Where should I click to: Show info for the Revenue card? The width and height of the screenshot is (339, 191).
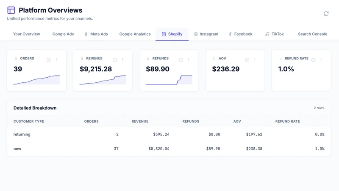coord(115,60)
